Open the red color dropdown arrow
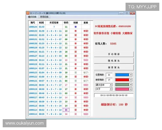Image resolution: width=162 pixels, height=130 pixels. (x=131, y=80)
